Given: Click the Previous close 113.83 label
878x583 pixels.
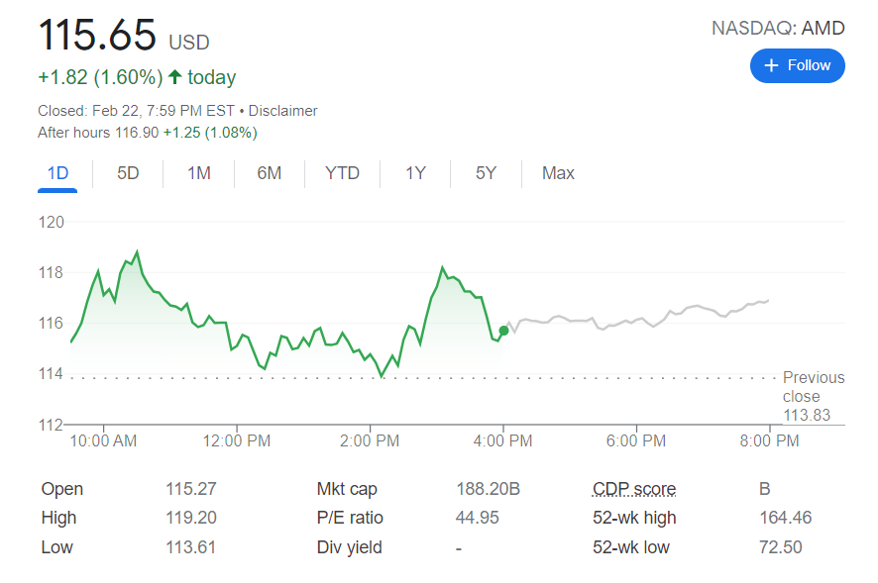Looking at the screenshot, I should [x=814, y=396].
